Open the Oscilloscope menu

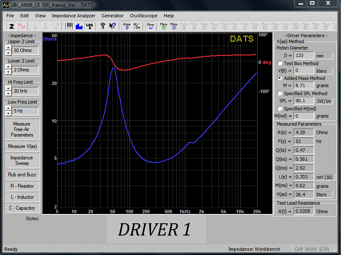(143, 16)
